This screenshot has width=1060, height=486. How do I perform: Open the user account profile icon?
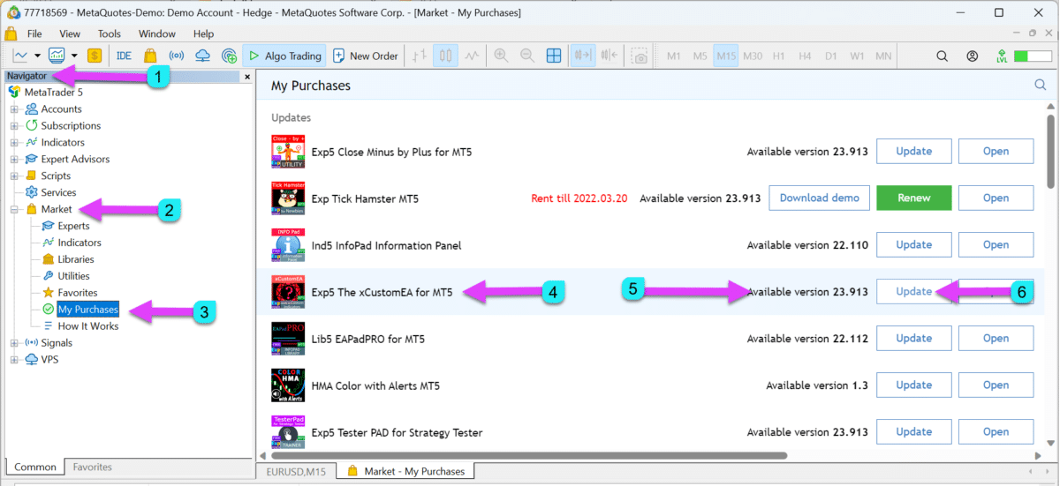tap(973, 56)
